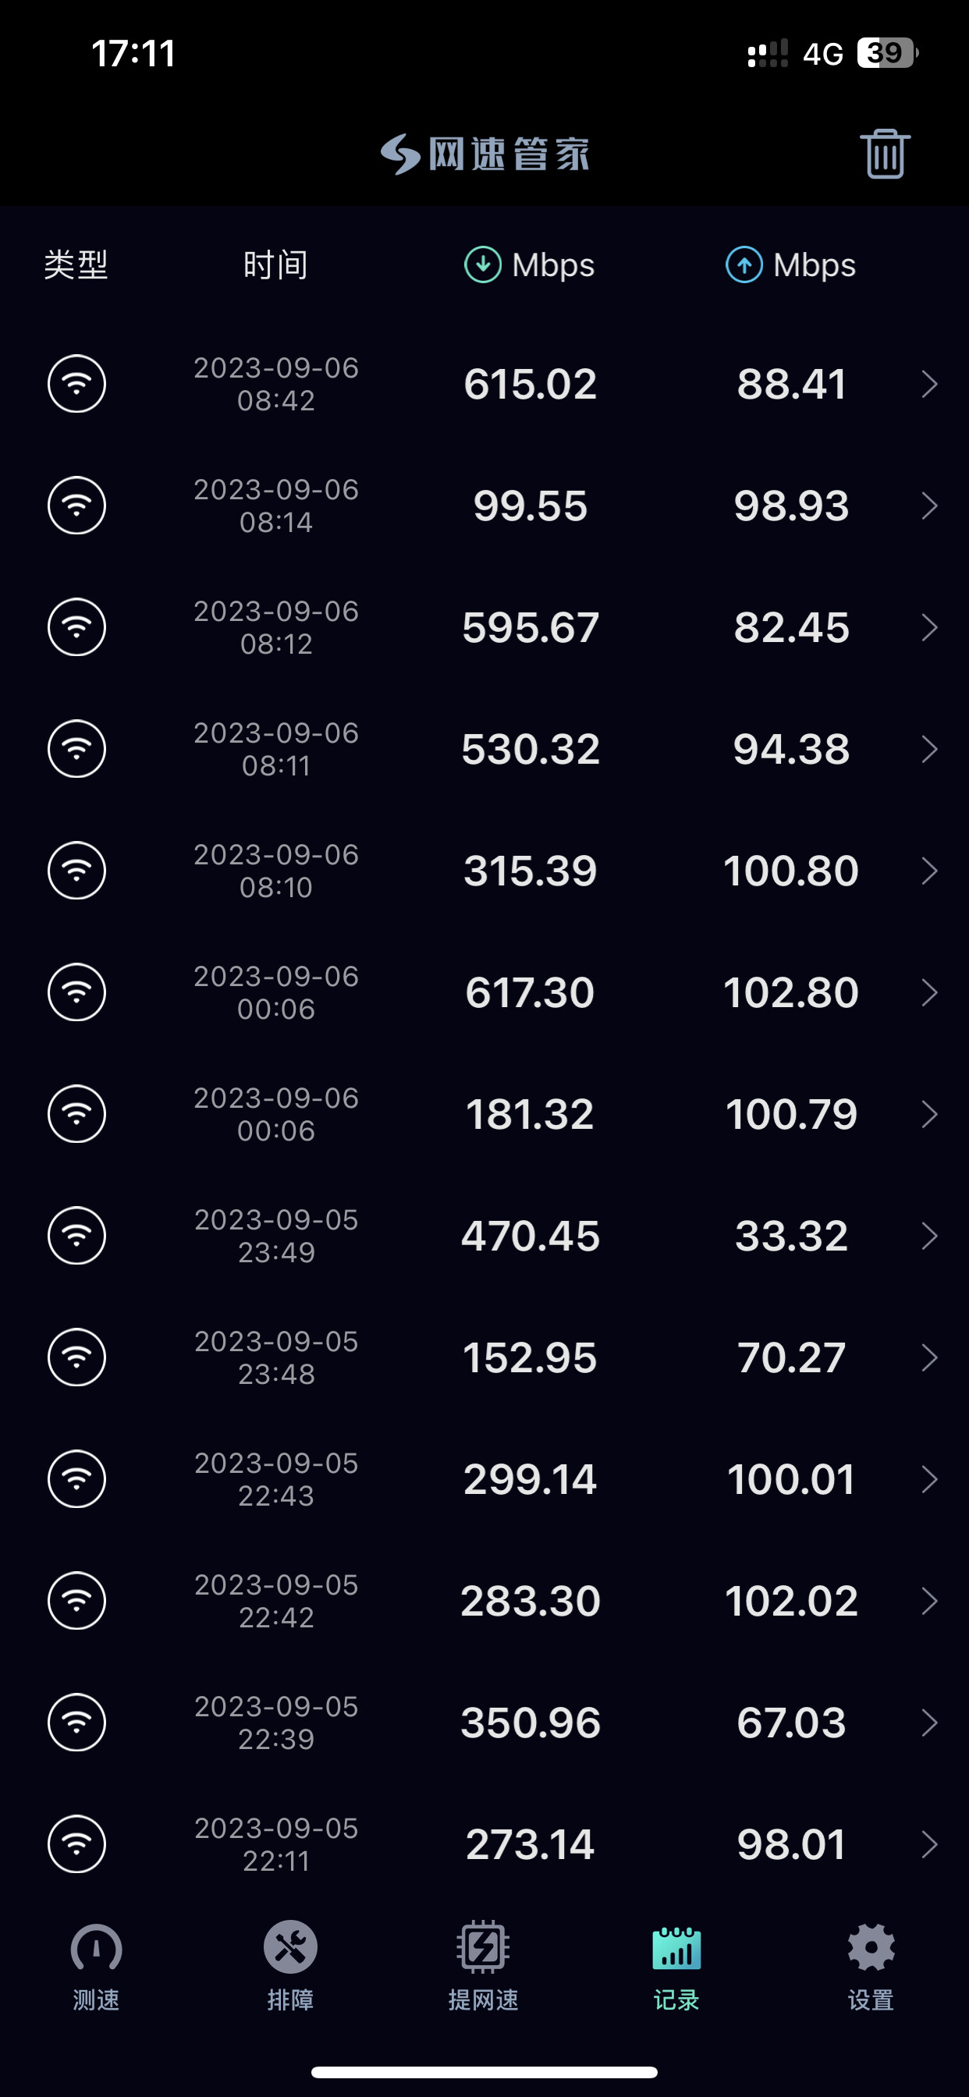This screenshot has width=969, height=2097.
Task: Open the record dated 2023-09-06 08:11
Action: 276,749
